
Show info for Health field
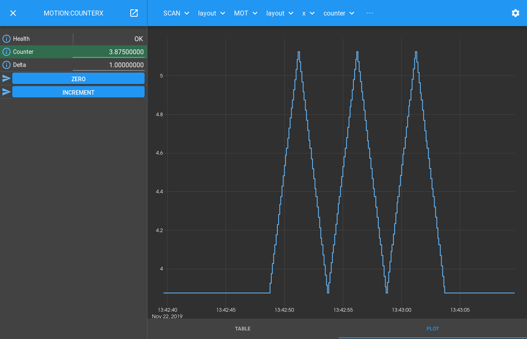coord(7,39)
